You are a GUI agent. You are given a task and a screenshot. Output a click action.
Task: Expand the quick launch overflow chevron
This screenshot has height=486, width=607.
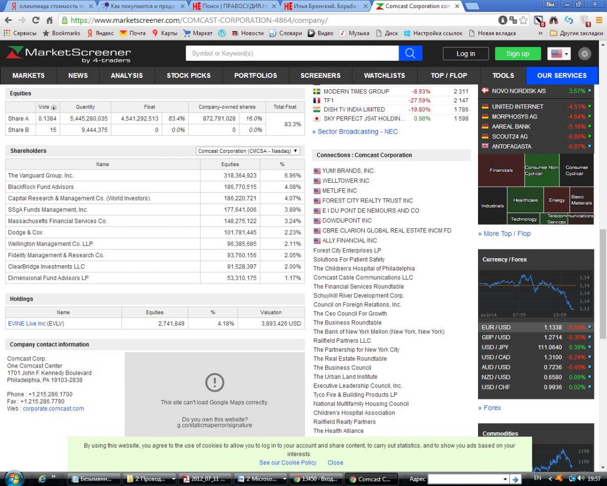[x=53, y=476]
